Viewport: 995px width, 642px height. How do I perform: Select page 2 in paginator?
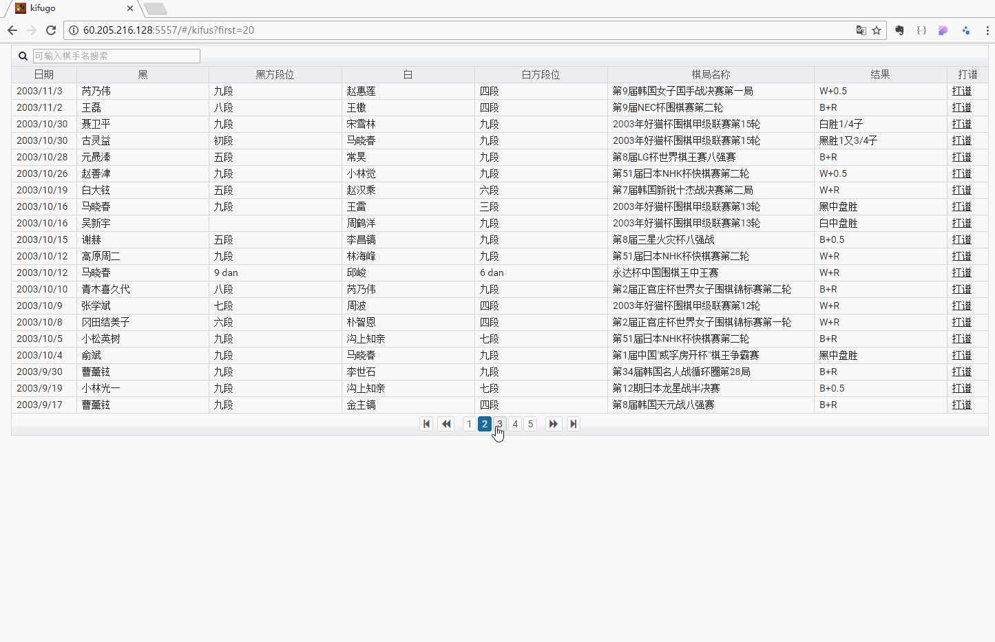tap(485, 424)
